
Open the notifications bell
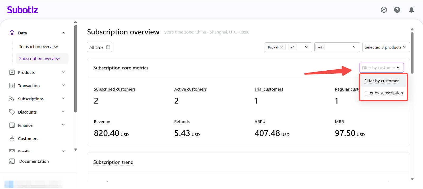click(411, 10)
